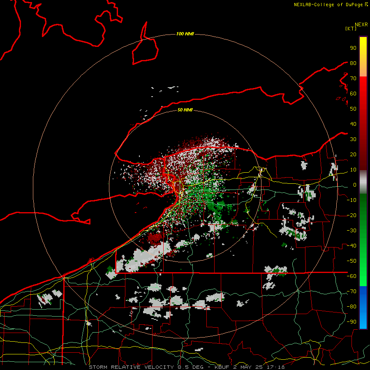Screen dimensions: 370x370
Task: Click the 50 NMI range ring label
Action: tap(185, 110)
